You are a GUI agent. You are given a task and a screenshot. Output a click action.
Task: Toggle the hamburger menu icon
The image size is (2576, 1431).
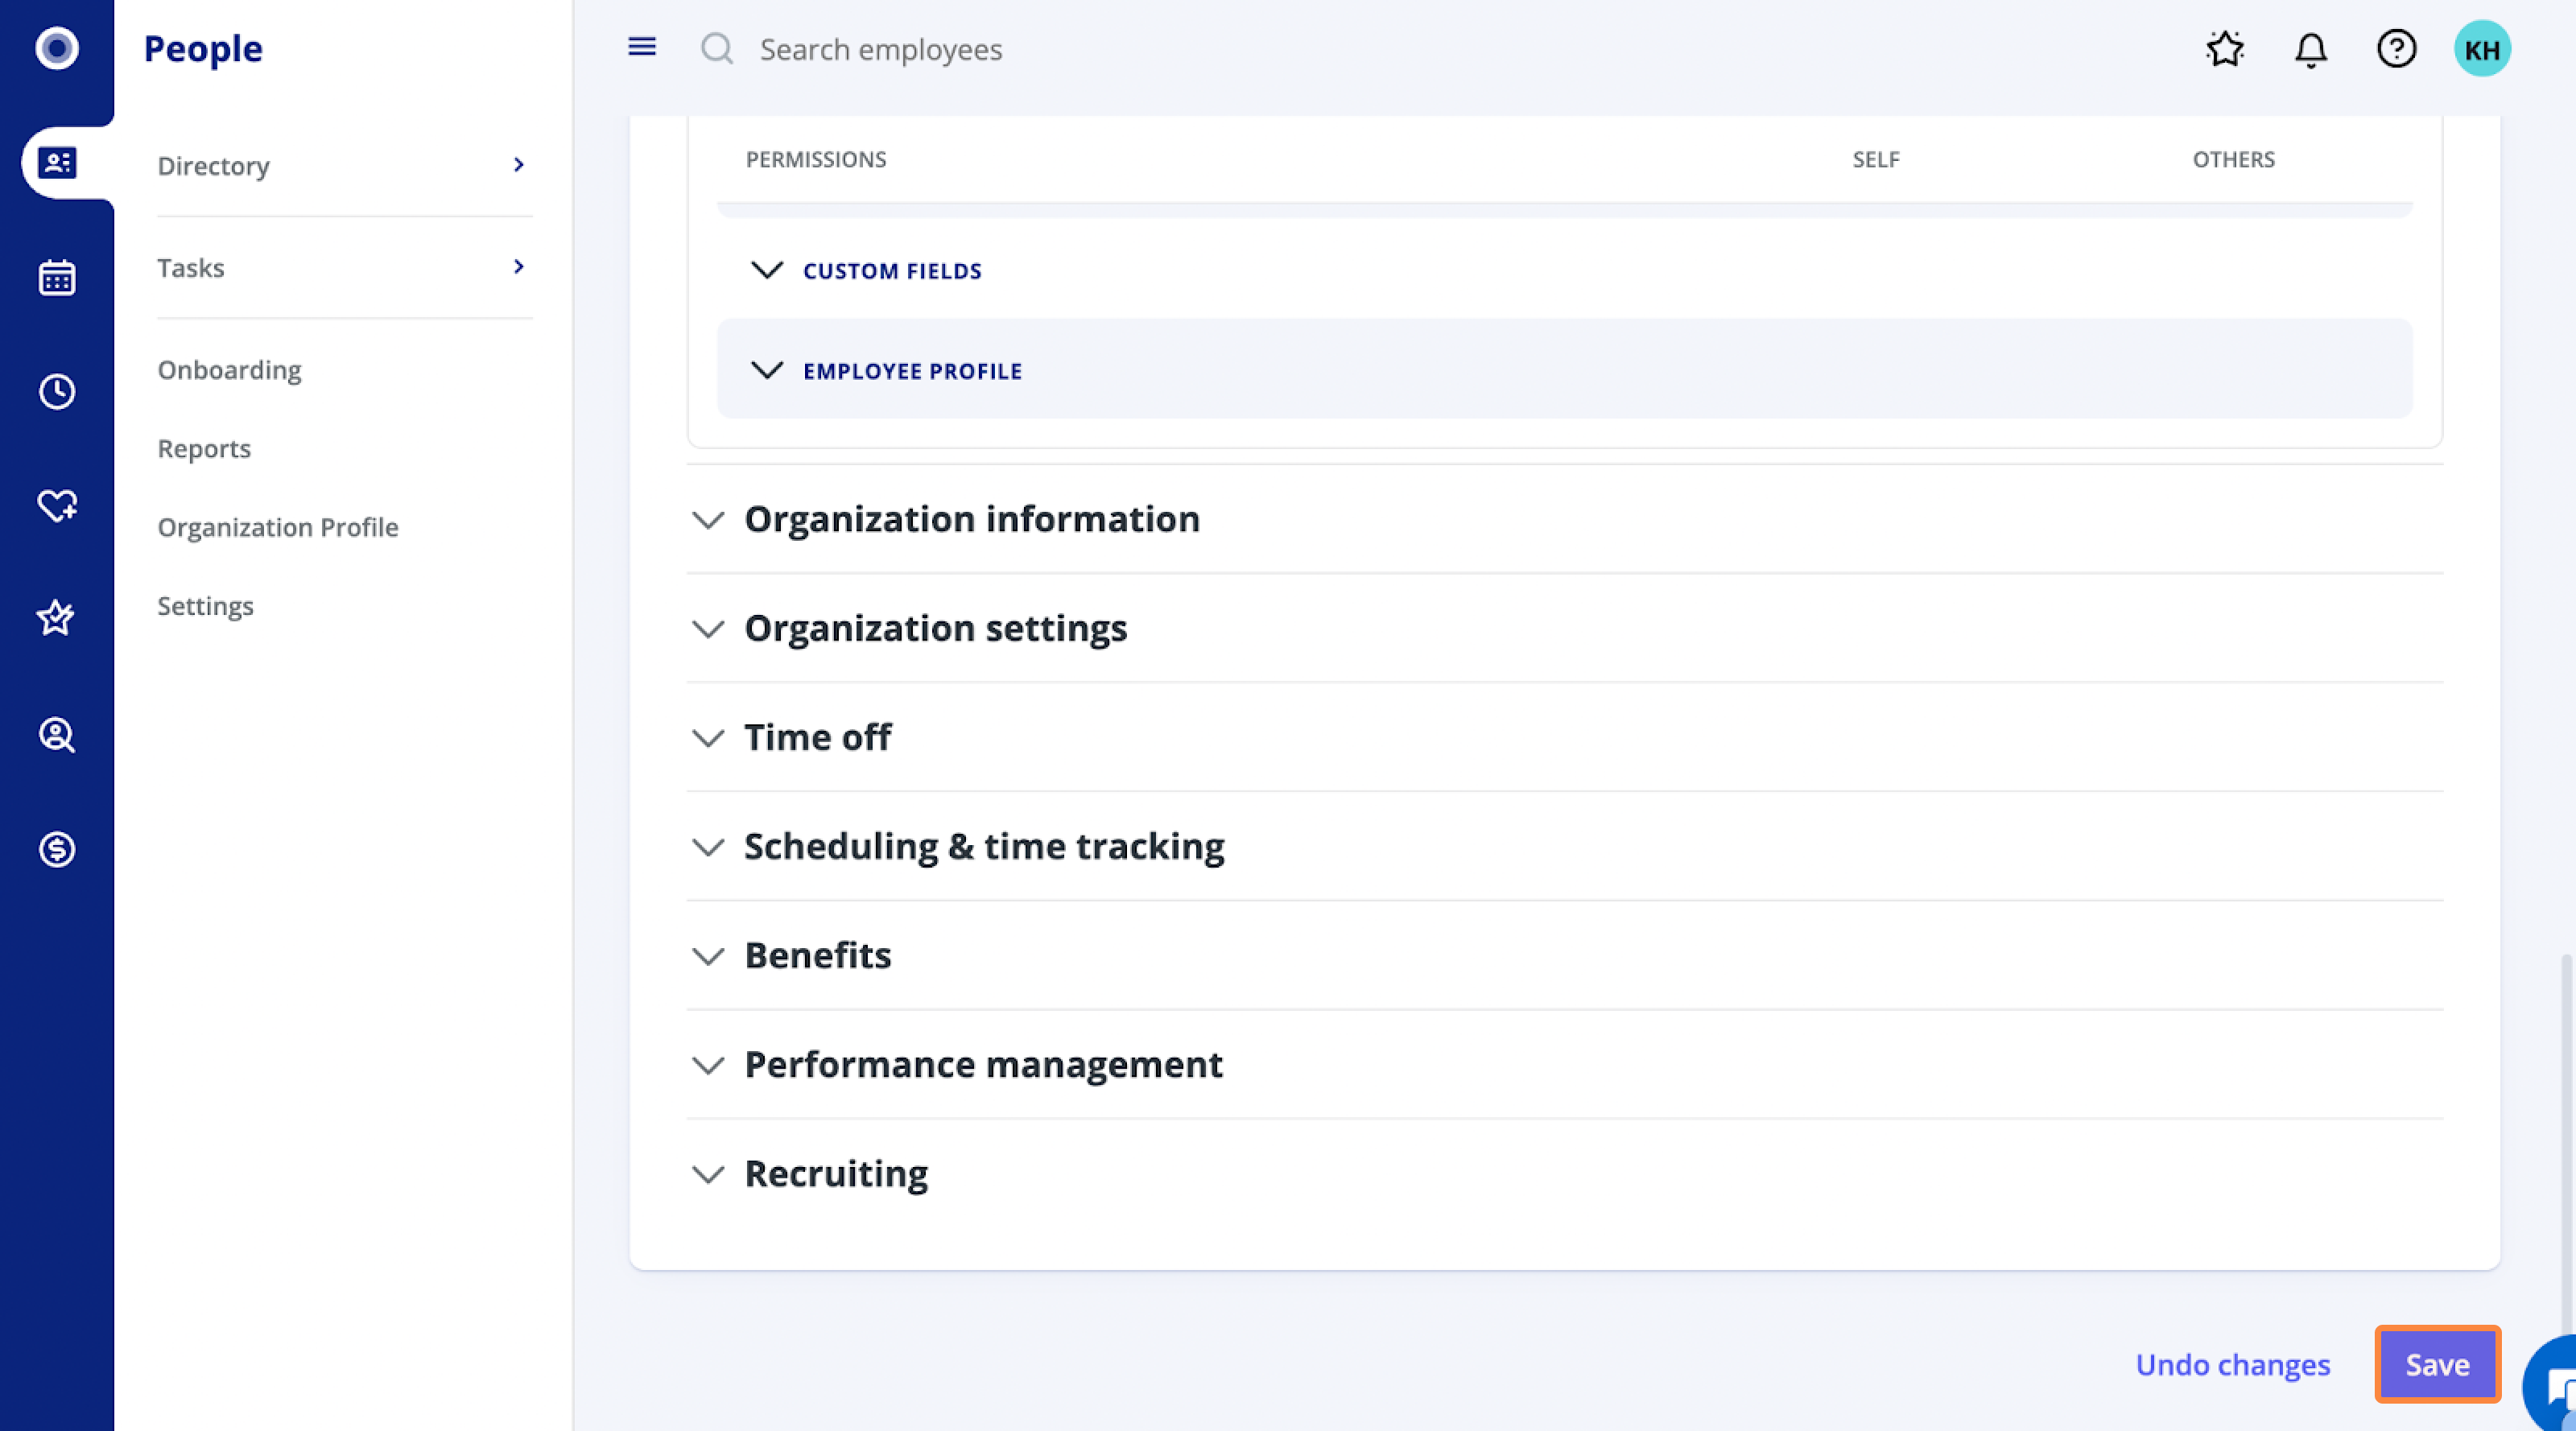click(642, 47)
